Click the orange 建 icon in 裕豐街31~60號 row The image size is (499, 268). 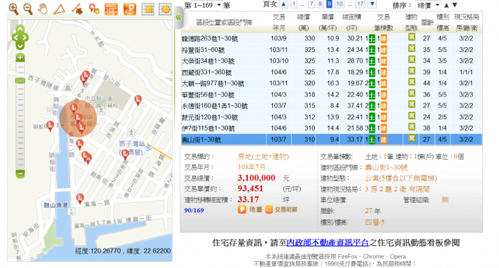pyautogui.click(x=384, y=50)
